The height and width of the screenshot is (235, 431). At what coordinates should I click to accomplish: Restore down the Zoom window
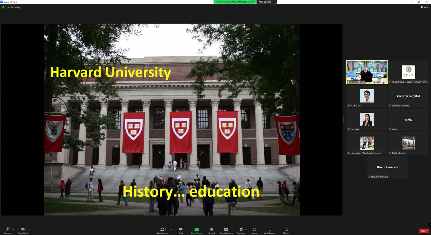pos(419,2)
